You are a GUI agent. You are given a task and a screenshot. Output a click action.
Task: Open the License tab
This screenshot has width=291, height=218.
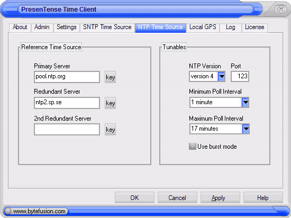(x=254, y=28)
